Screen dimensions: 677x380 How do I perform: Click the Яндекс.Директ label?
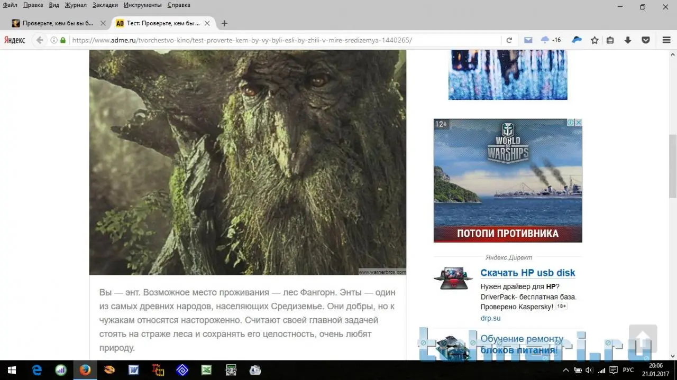tap(509, 257)
